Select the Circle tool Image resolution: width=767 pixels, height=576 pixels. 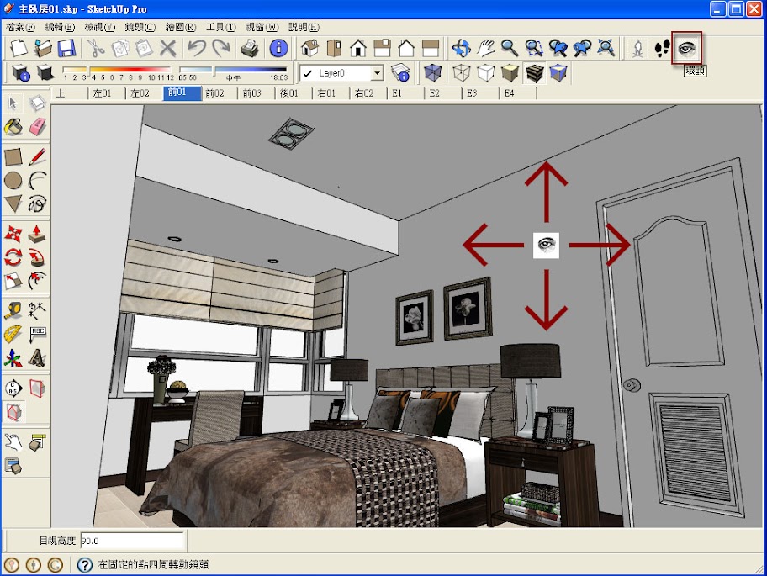pyautogui.click(x=13, y=181)
